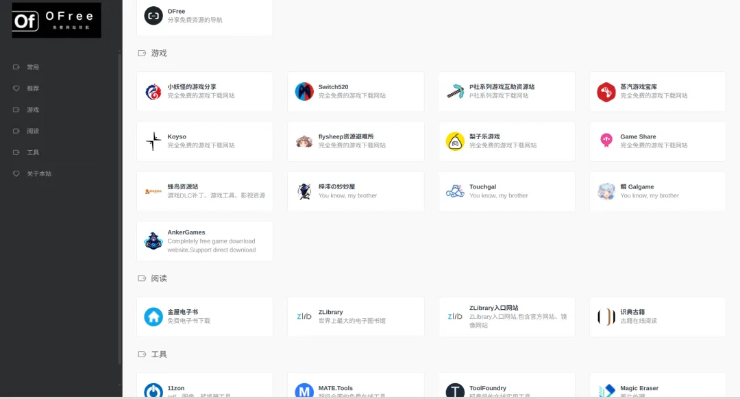Viewport: 740px width, 399px height.
Task: Click the AnkerGames wizard icon
Action: pos(153,241)
